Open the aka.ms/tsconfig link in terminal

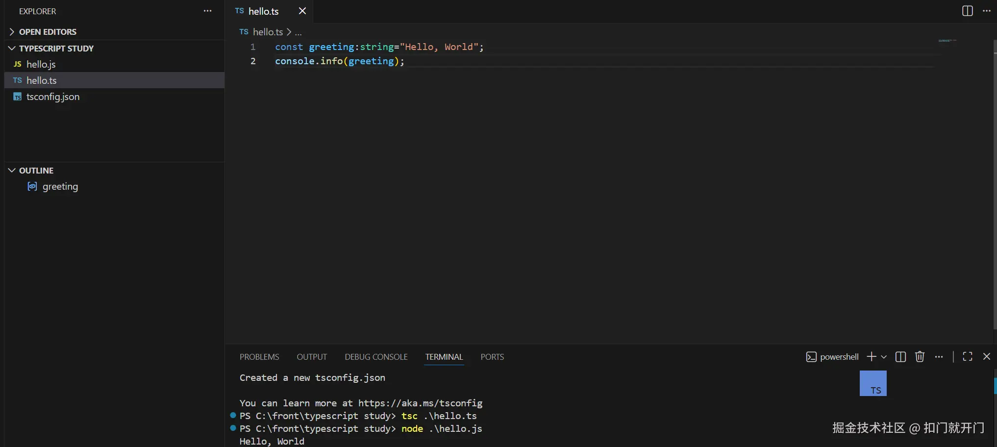(420, 403)
